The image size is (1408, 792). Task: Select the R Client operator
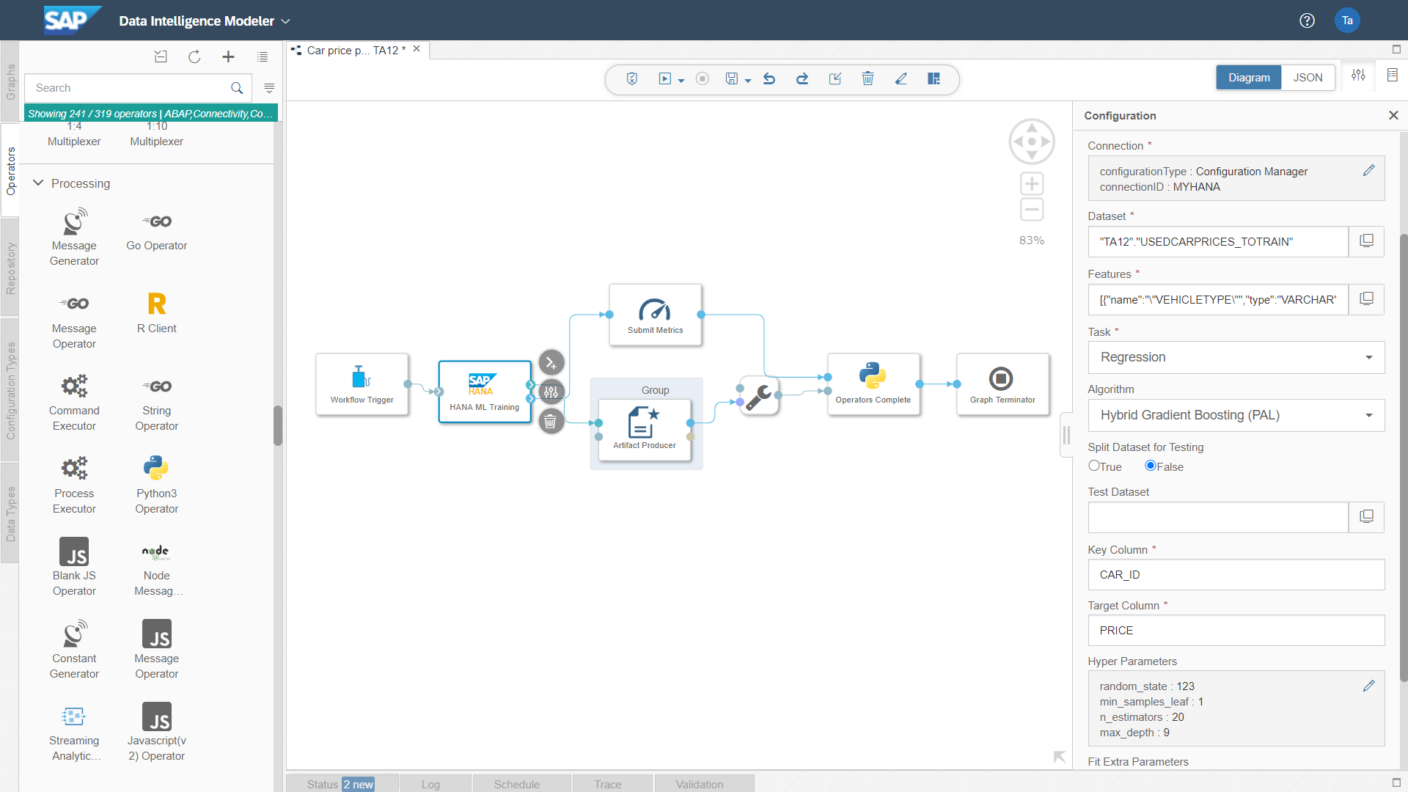(156, 312)
